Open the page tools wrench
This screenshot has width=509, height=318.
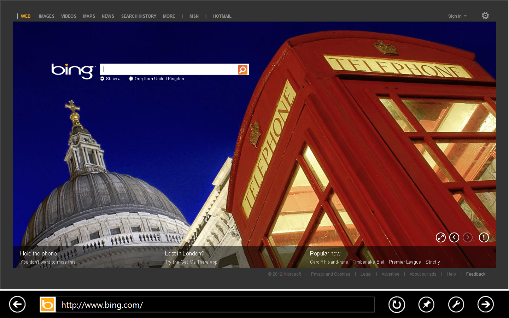456,304
